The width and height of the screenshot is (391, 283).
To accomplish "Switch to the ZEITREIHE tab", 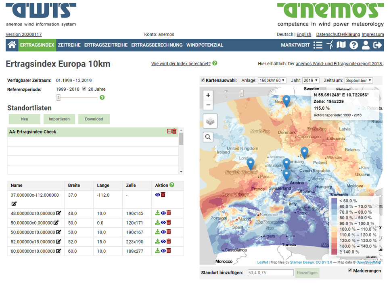I will click(x=69, y=45).
